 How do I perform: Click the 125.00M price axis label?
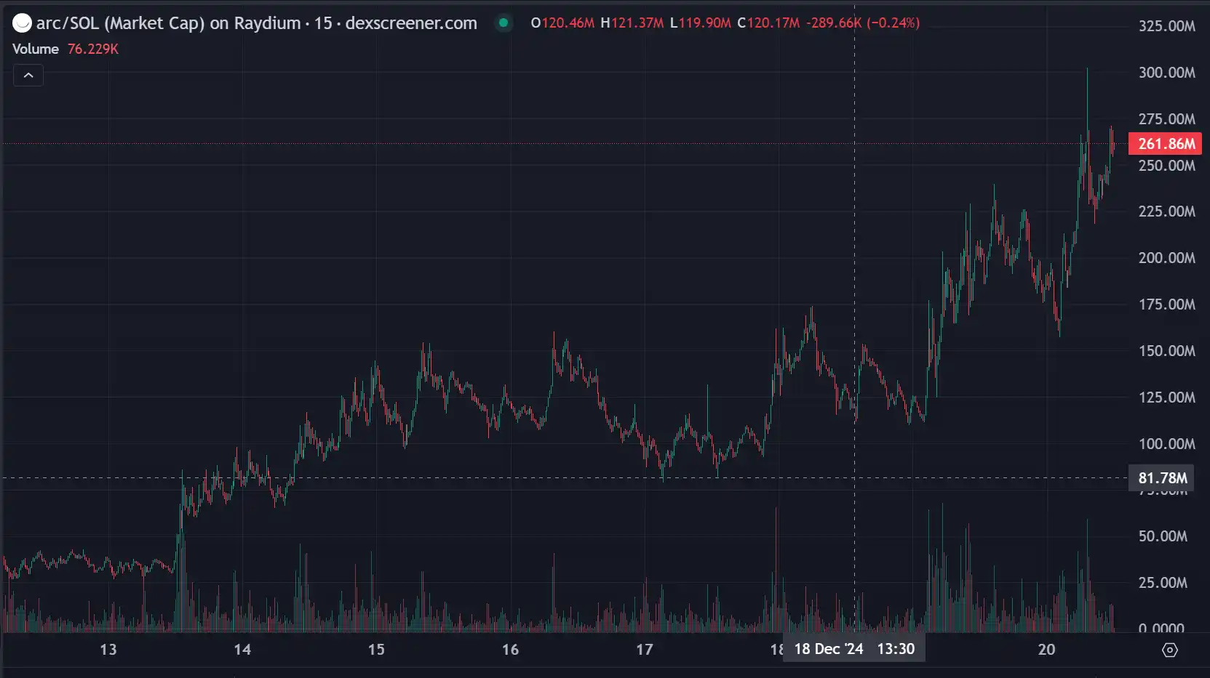(x=1166, y=397)
